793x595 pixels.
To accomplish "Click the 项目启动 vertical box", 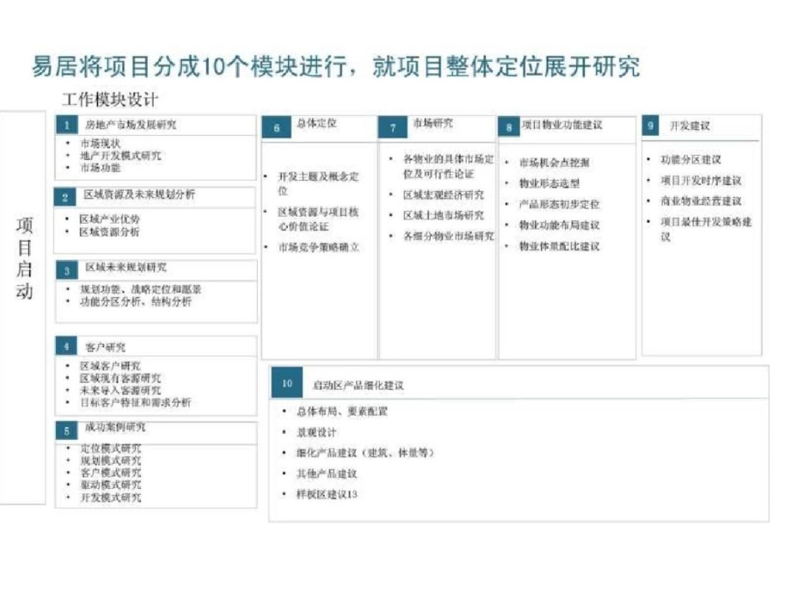I will (x=24, y=259).
